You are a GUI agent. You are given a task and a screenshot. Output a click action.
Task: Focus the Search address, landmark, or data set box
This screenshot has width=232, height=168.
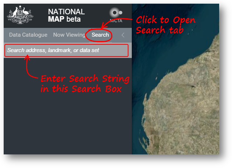click(x=66, y=50)
